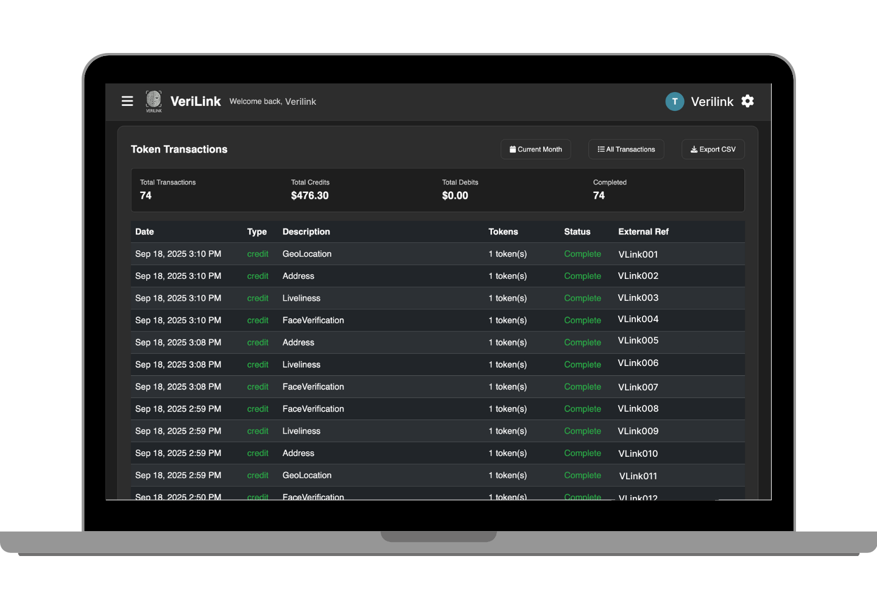Click the External Ref column header
The image size is (877, 609).
(x=643, y=231)
